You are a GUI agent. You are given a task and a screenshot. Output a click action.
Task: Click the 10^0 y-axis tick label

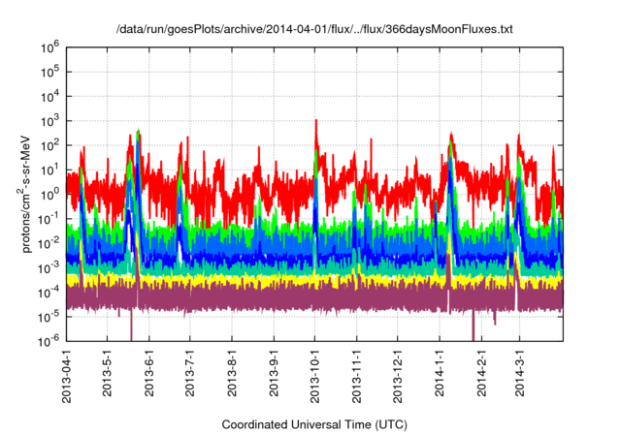click(49, 195)
